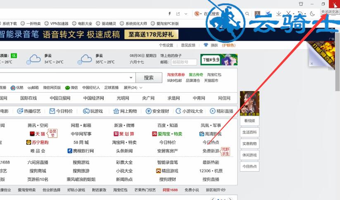Viewport: 340px width, 200px height.
Task: Select the 生活百科 sidebar tab
Action: 250,132
